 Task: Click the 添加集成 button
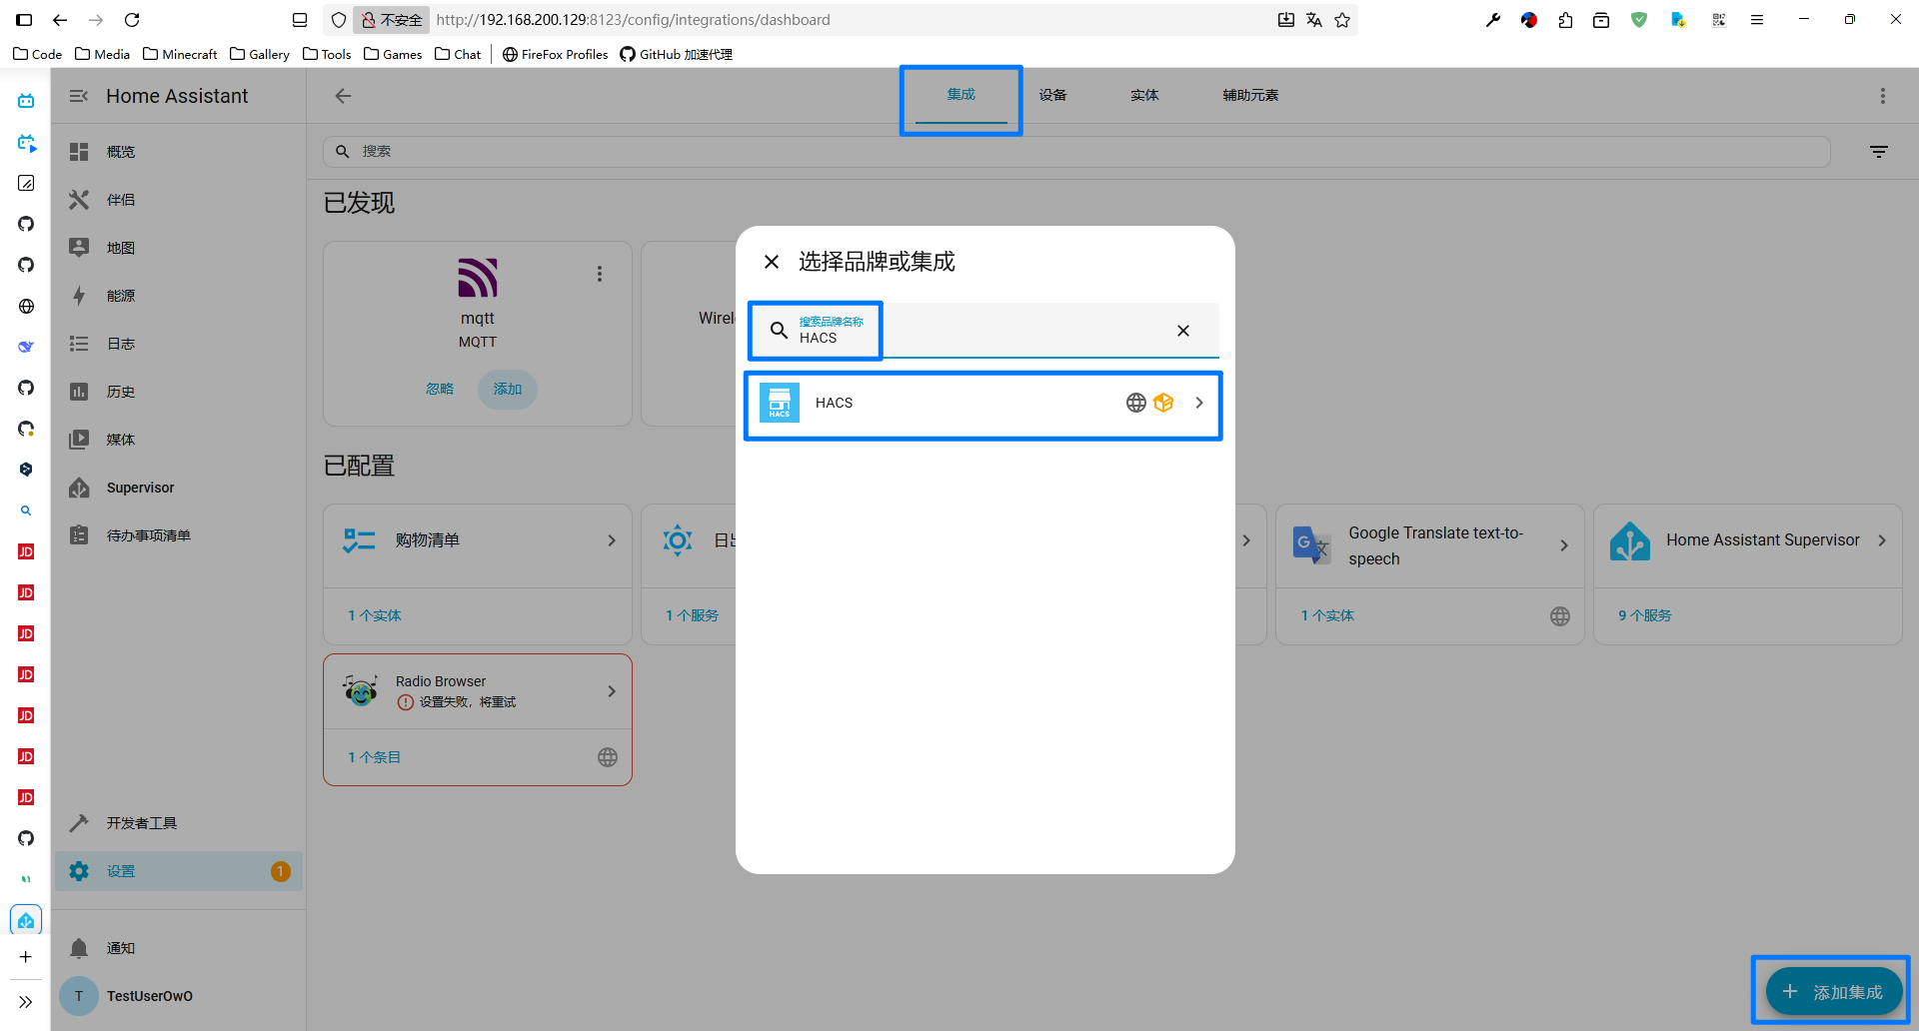1832,991
